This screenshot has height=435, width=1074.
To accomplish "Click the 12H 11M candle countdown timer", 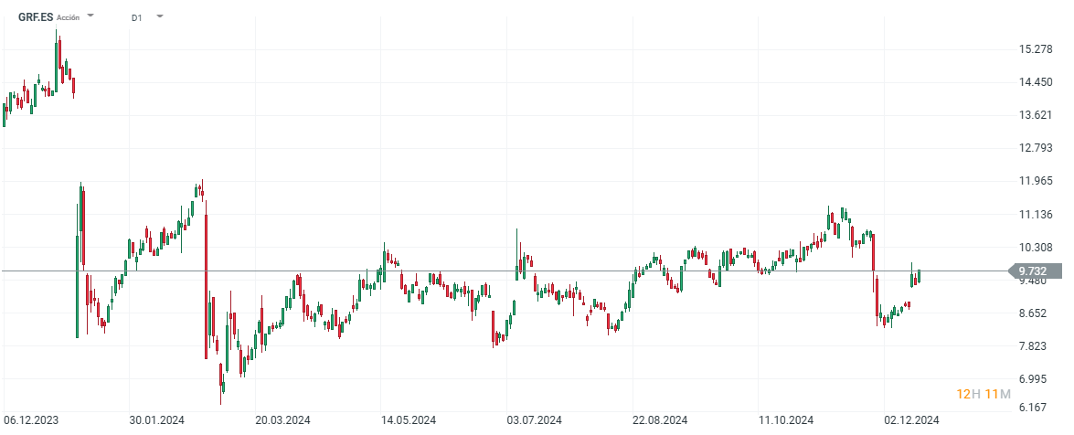I will [x=983, y=394].
